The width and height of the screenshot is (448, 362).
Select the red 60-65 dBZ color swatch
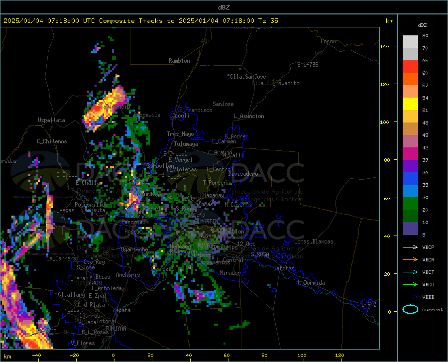pos(410,67)
